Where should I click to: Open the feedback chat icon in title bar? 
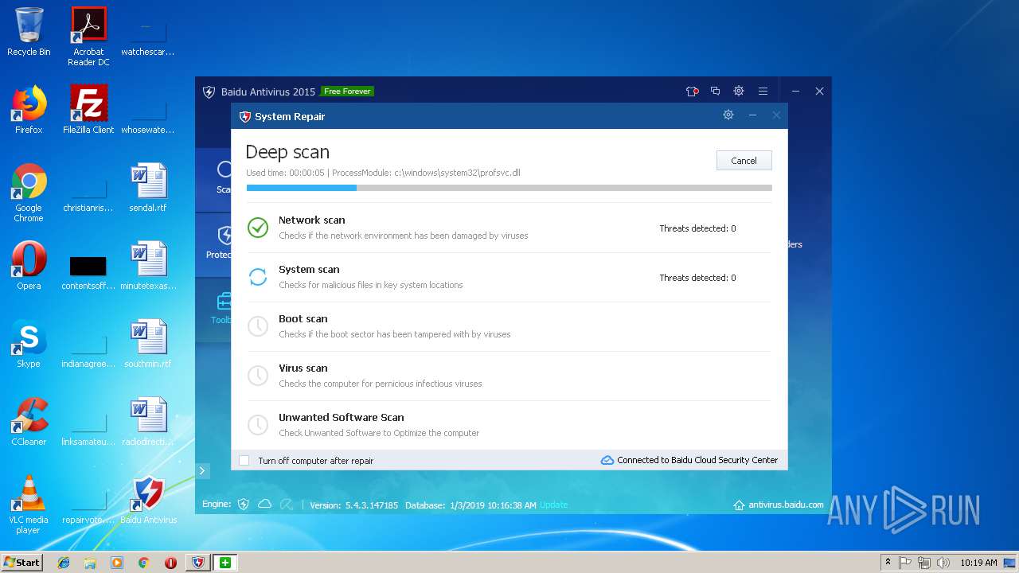[715, 92]
